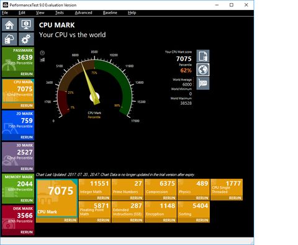
Task: Click the PerformanceTest title bar app icon
Action: (x=6, y=5)
